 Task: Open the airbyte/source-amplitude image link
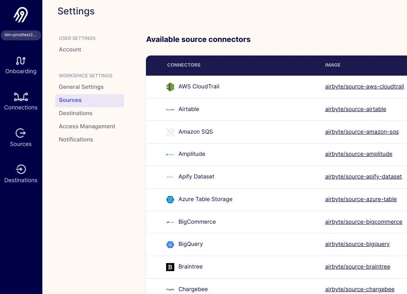(x=358, y=154)
